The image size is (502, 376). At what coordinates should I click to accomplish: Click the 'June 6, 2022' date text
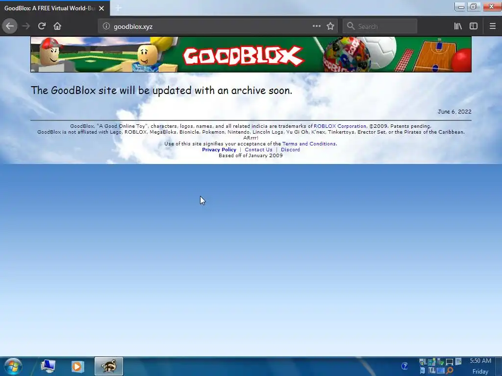[454, 112]
